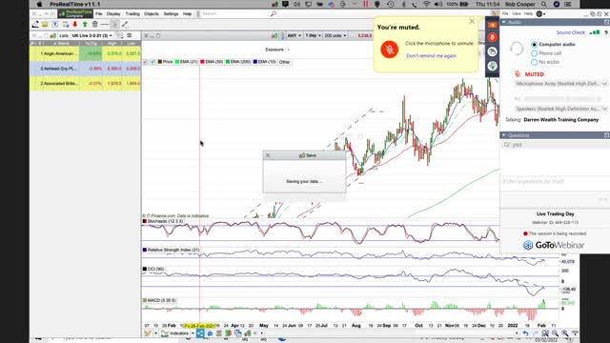
Task: Click the zoom in magnifier icon
Action: (565, 333)
